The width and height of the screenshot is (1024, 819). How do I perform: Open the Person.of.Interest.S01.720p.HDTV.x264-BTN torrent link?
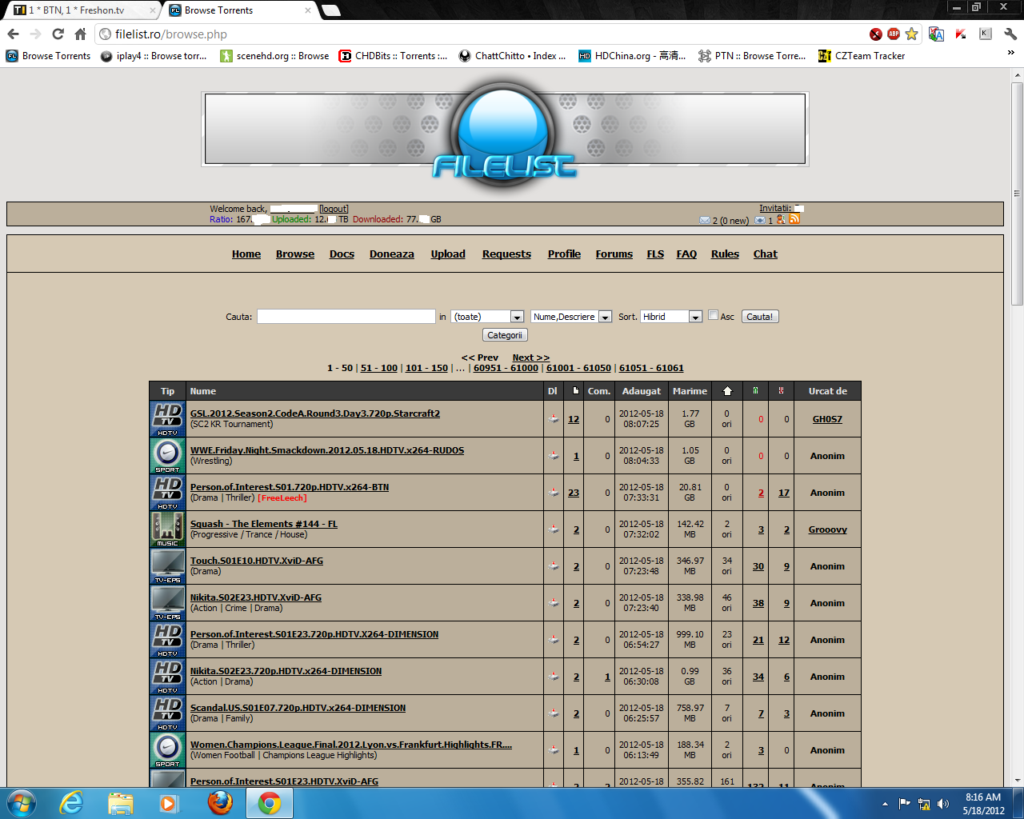pos(290,487)
